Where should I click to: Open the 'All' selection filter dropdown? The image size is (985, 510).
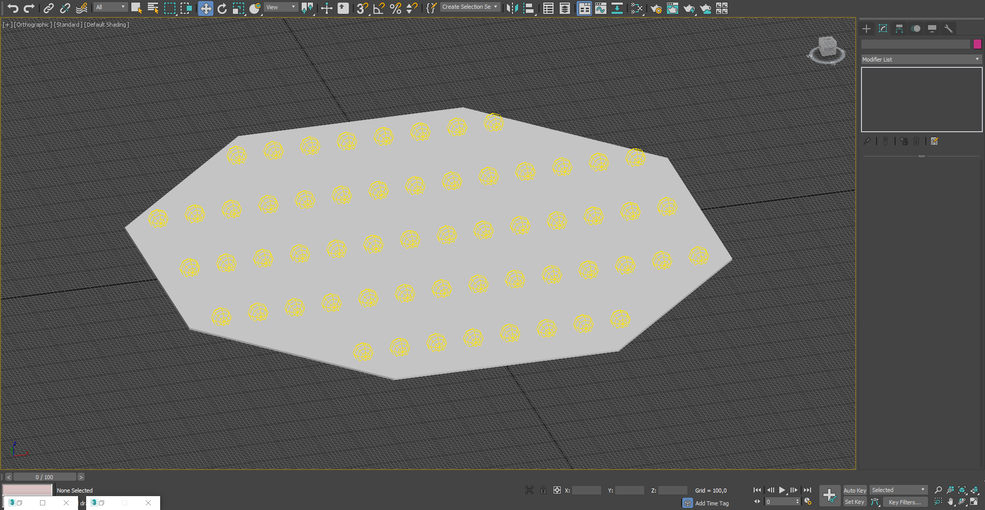(110, 7)
